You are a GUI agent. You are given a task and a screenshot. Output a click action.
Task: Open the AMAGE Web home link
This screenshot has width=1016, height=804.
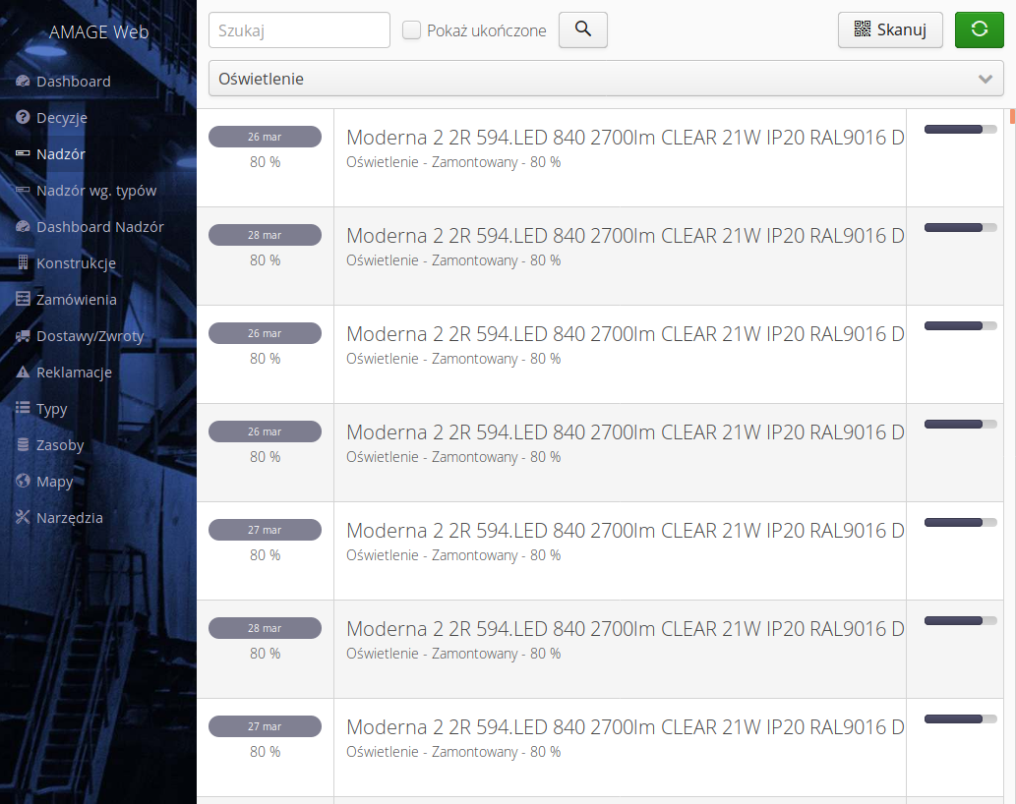99,32
